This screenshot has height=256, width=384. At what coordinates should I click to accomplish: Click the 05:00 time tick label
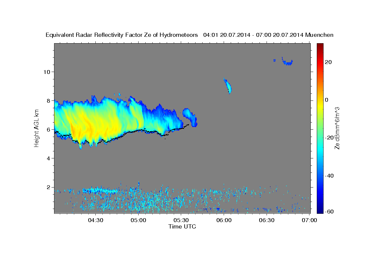pyautogui.click(x=139, y=220)
